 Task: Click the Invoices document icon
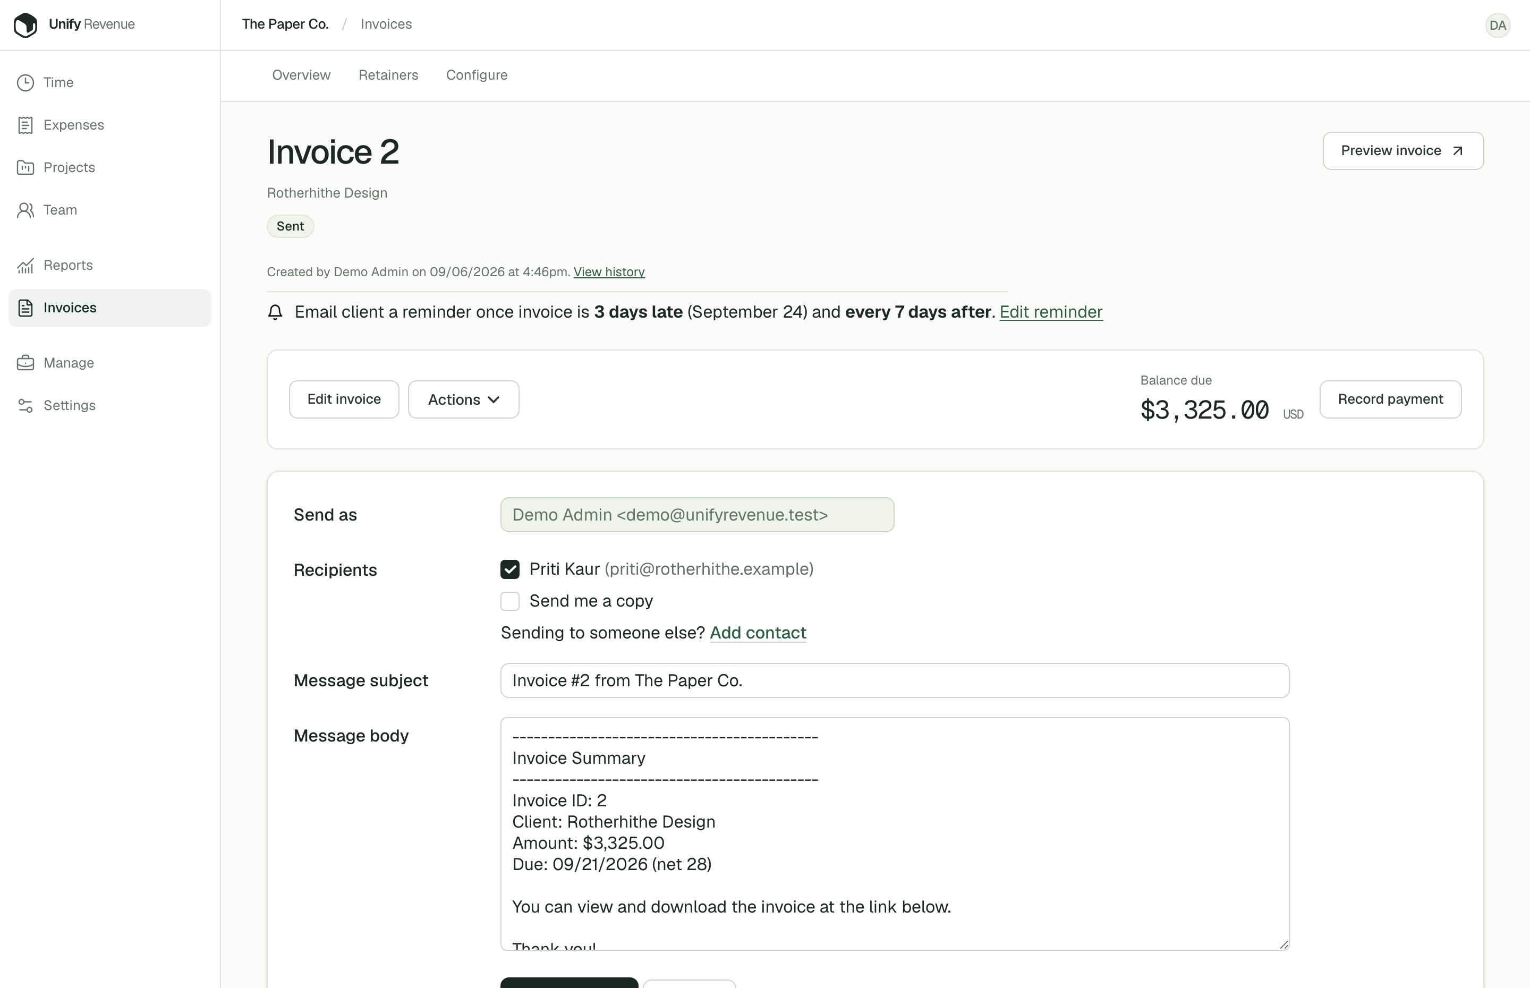(25, 308)
